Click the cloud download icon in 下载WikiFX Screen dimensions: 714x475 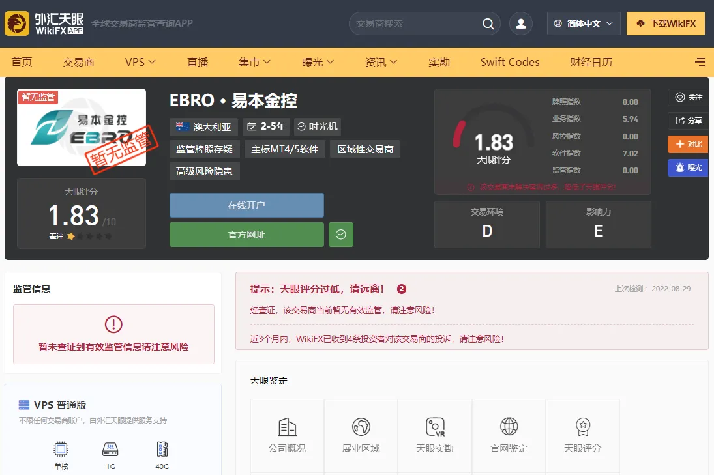tap(641, 23)
